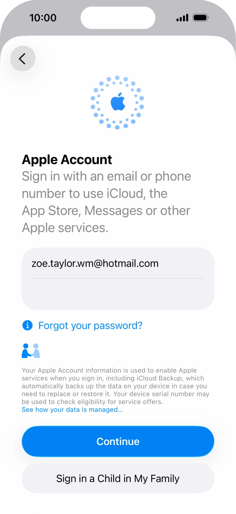Tap the sign-in description under Apple Account
The image size is (236, 514).
click(x=106, y=202)
